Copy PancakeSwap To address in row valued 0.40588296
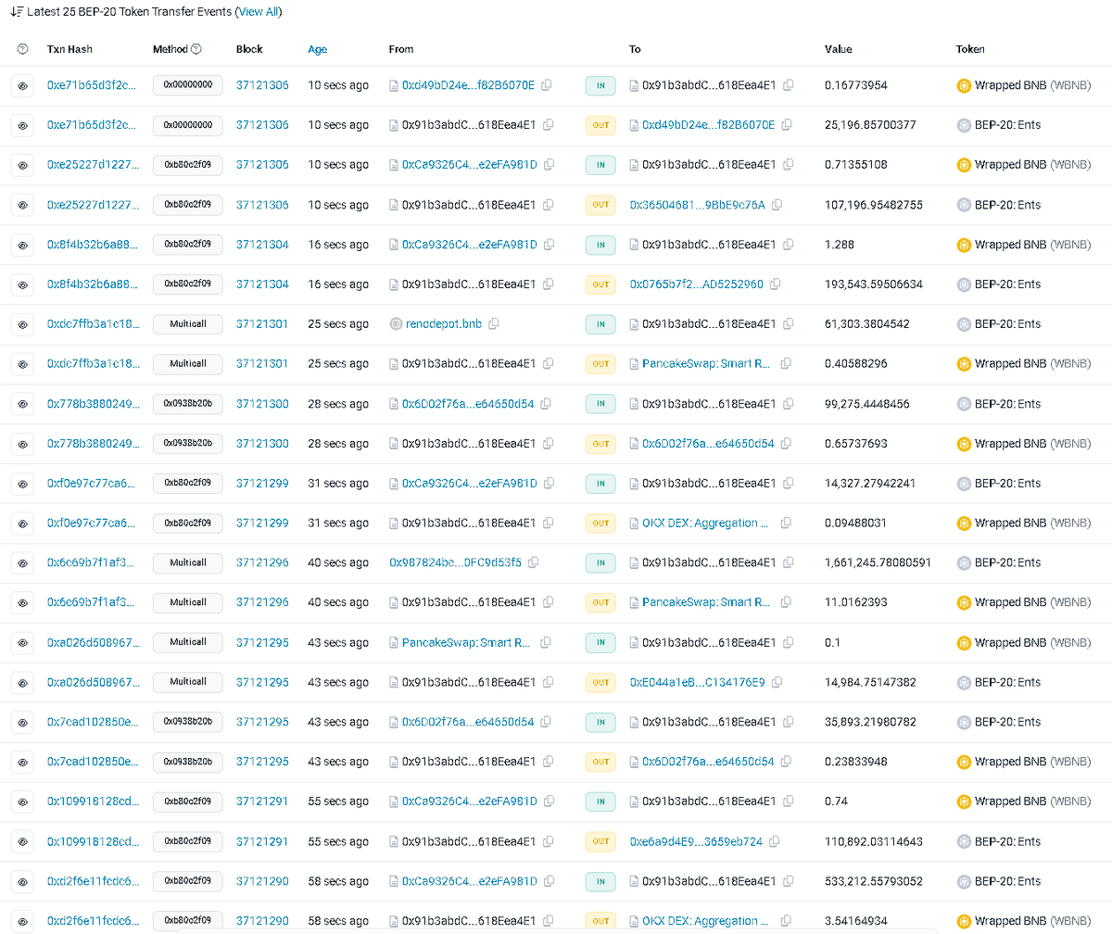1112x934 pixels. 787,364
